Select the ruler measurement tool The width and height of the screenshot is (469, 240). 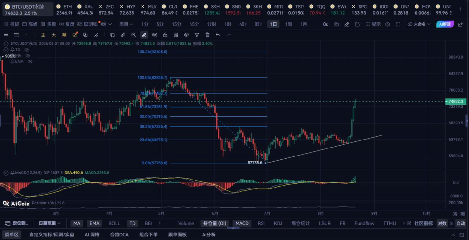[123, 35]
